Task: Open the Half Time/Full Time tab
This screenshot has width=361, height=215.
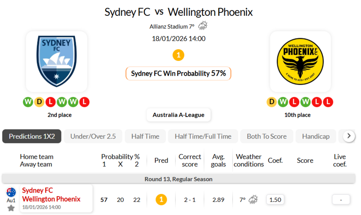Action: pos(203,136)
